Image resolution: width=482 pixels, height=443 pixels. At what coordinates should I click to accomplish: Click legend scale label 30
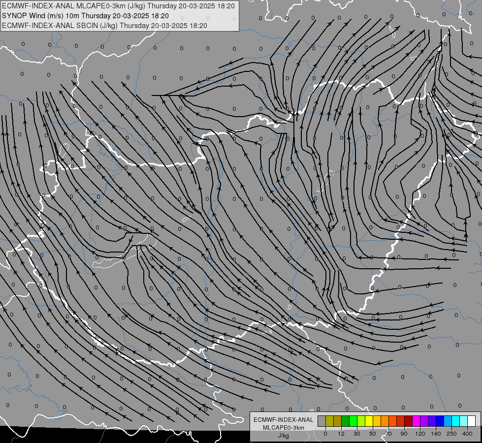357,434
